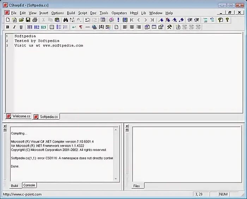This screenshot has height=199, width=247.
Task: Jump to first with the |< arrow
Action: 132,20
